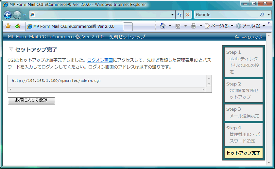Click the Add to Favorites icon

[18, 26]
